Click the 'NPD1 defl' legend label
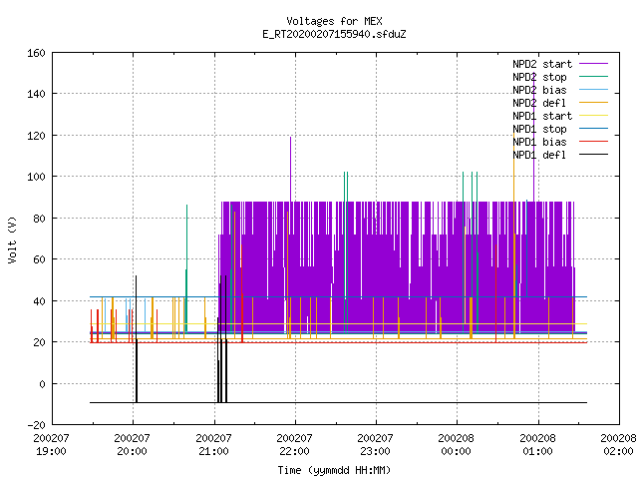This screenshot has height=479, width=638. pyautogui.click(x=539, y=156)
